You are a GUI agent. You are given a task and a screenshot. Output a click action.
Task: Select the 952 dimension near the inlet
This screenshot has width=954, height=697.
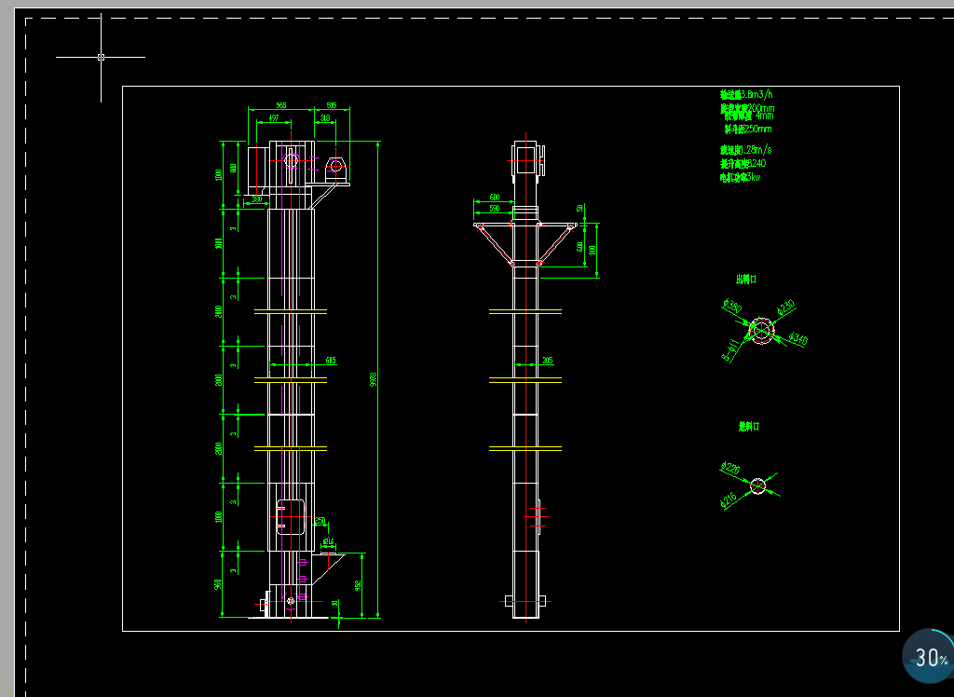358,585
